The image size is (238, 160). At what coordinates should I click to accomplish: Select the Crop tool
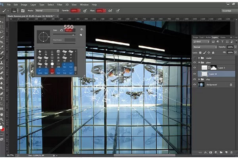click(x=2, y=42)
